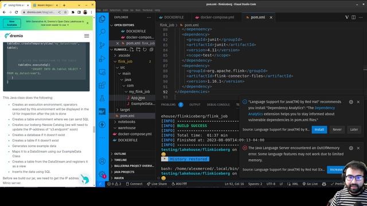Expand the target folder
This screenshot has width=367, height=206.
click(x=125, y=109)
